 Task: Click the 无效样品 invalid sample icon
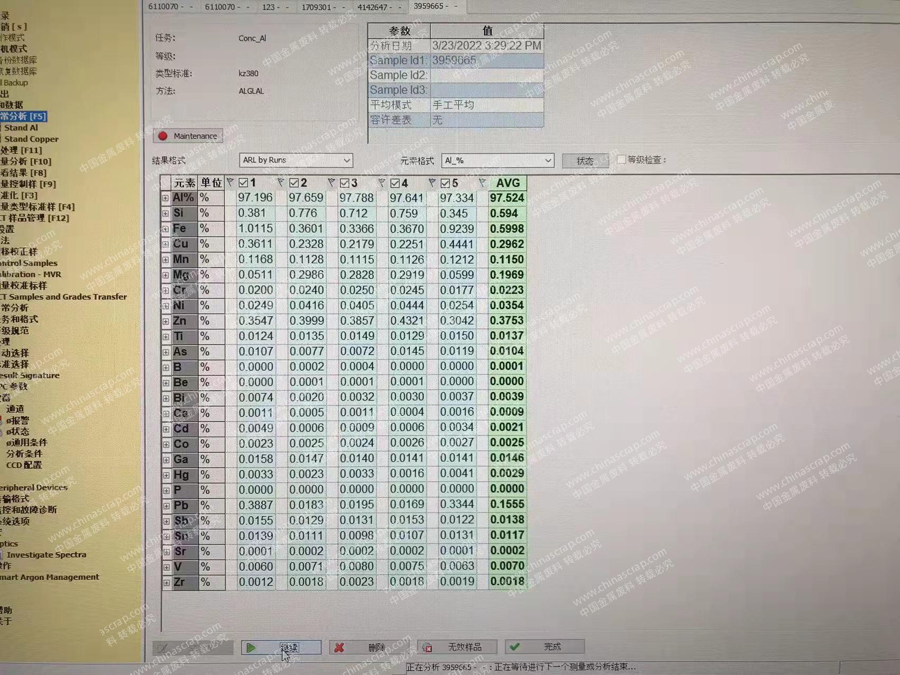(x=427, y=647)
